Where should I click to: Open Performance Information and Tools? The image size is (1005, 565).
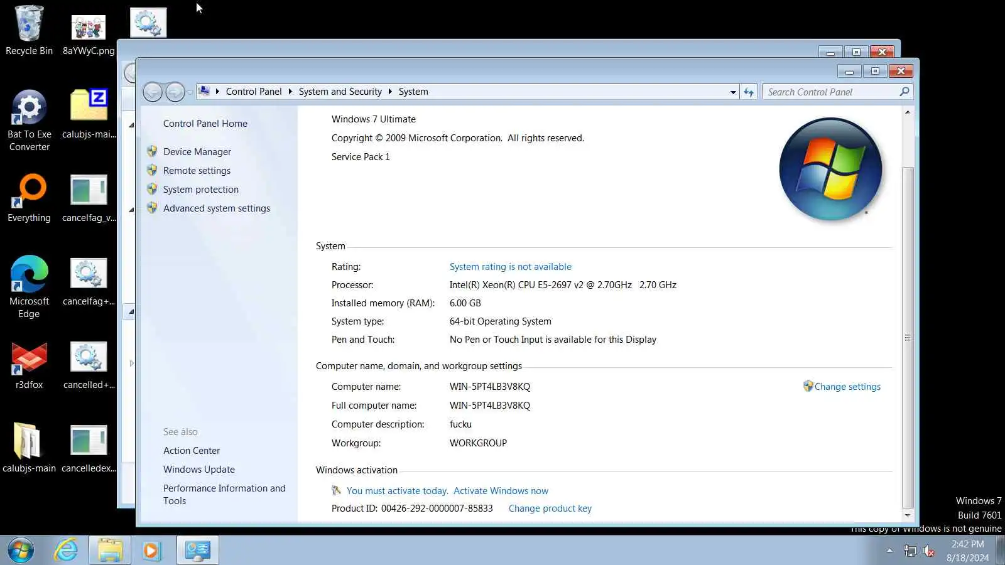224,495
